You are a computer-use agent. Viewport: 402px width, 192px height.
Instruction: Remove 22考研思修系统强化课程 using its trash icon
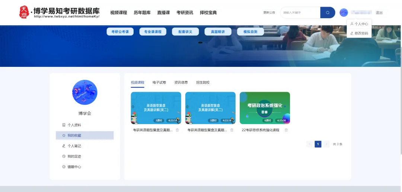click(286, 130)
